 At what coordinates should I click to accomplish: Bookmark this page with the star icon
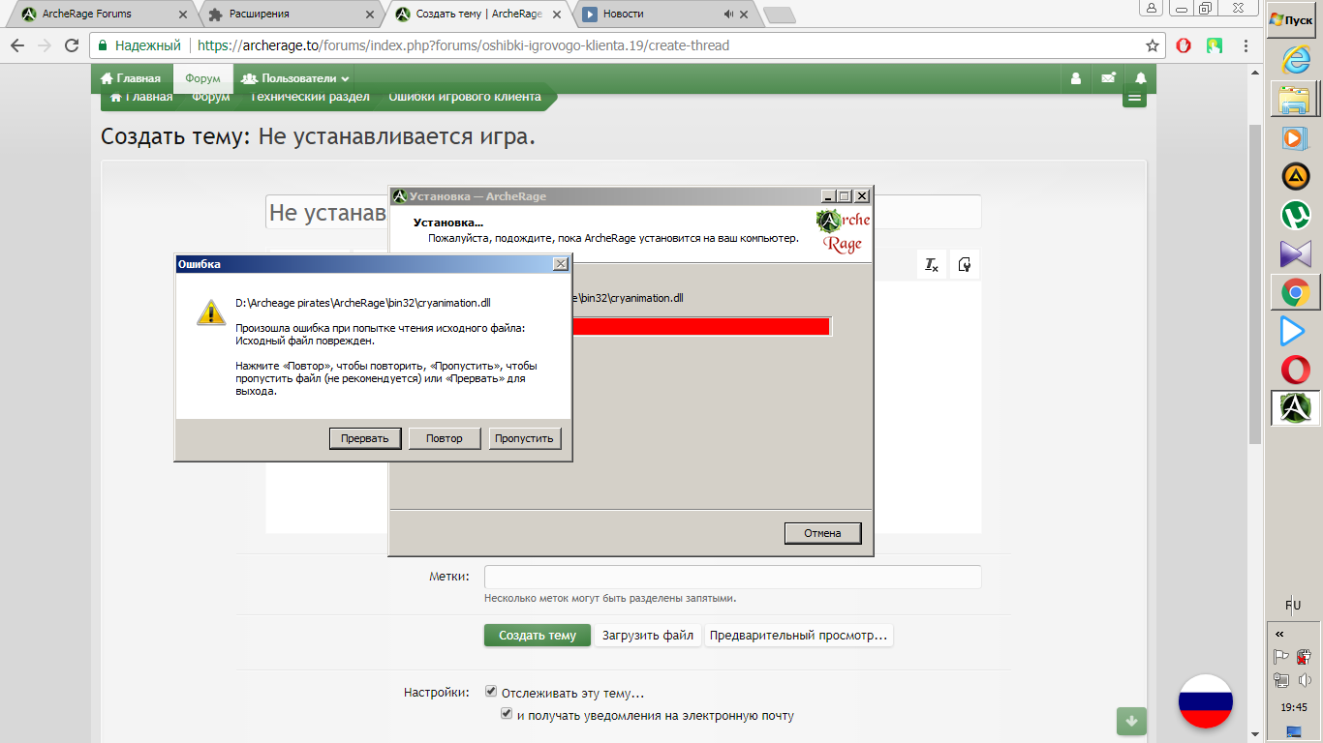1153,45
